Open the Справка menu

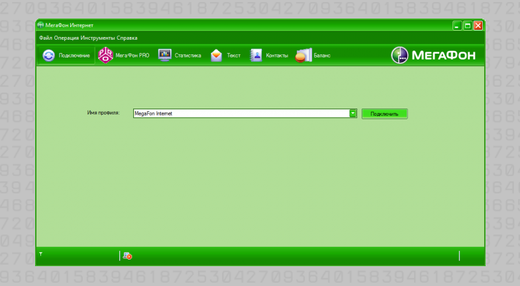point(127,38)
